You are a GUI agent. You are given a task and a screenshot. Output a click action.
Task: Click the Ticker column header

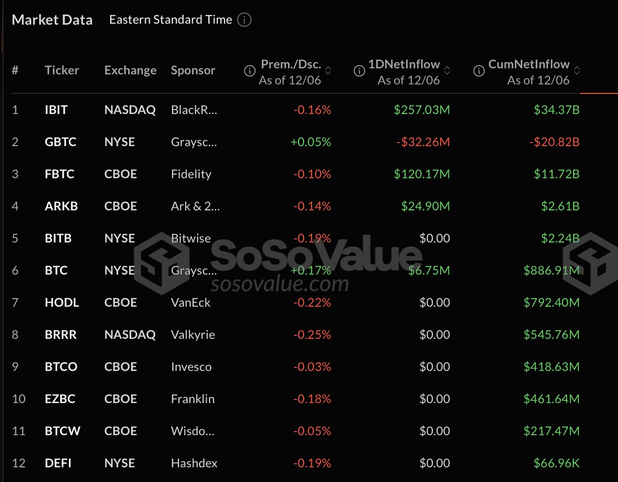(62, 70)
